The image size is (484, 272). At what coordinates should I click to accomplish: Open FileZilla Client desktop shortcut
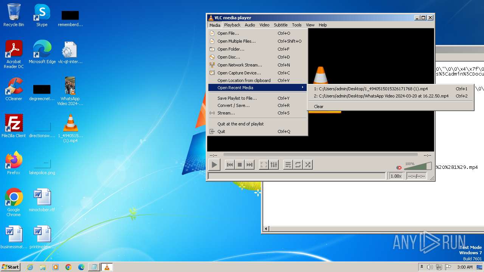click(x=14, y=126)
